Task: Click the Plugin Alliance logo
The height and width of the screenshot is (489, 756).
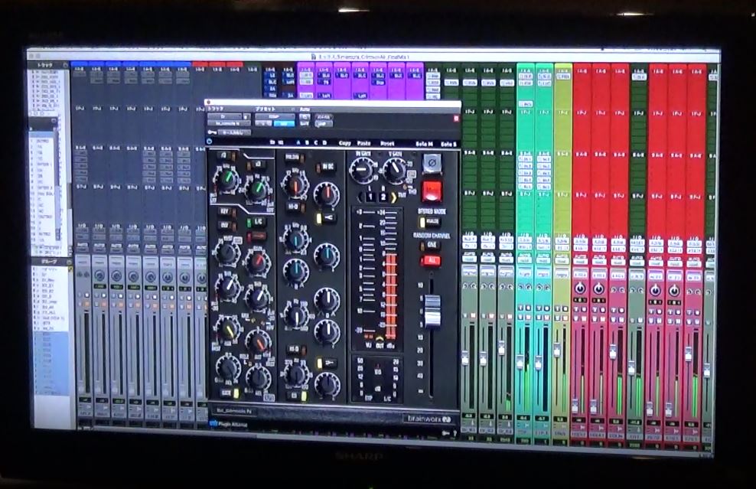Action: (229, 425)
